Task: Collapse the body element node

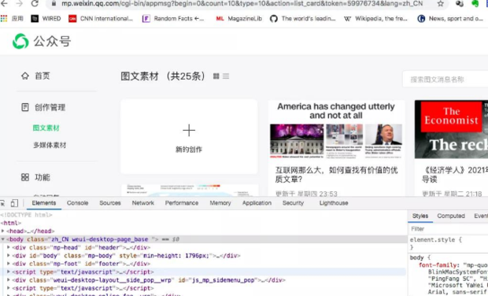Action: tap(3, 239)
